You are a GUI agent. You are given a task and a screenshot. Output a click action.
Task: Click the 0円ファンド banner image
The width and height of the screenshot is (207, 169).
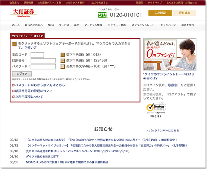[170, 54]
